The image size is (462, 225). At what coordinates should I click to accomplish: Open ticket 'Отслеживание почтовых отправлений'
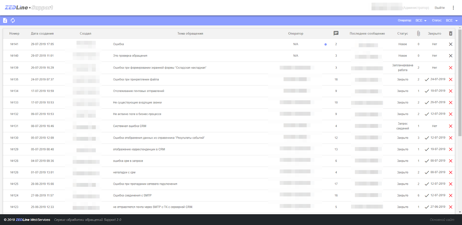139,91
